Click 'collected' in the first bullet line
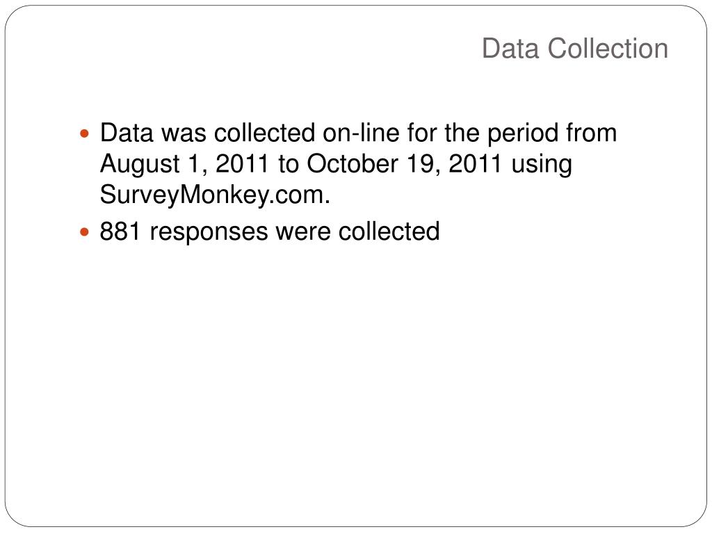Image resolution: width=712 pixels, height=534 pixels. point(265,133)
